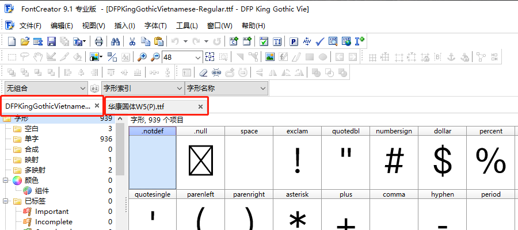Print using the printer icon
518x230 pixels.
point(99,41)
